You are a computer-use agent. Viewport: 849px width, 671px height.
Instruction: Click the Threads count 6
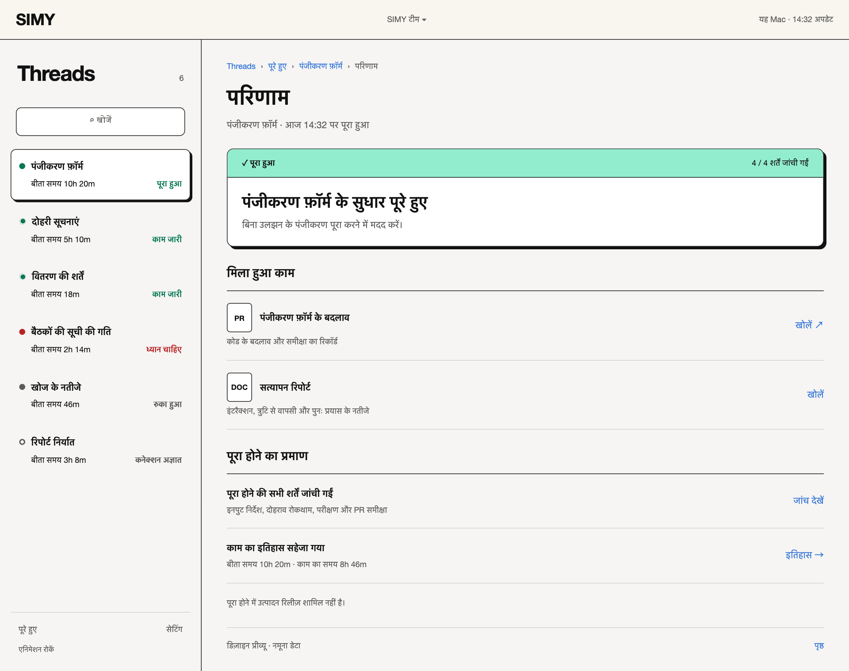[x=181, y=78]
